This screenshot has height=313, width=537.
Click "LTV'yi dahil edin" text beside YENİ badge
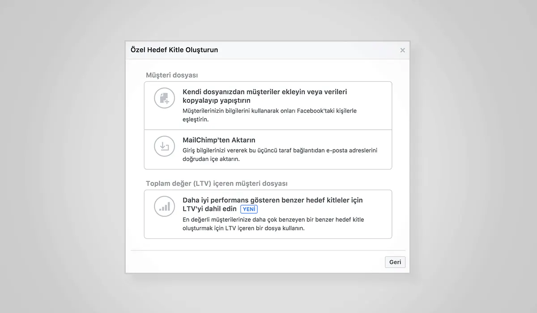pos(209,209)
